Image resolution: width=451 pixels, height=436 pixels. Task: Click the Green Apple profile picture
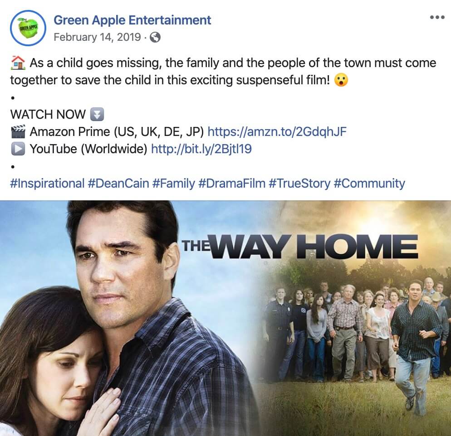28,28
